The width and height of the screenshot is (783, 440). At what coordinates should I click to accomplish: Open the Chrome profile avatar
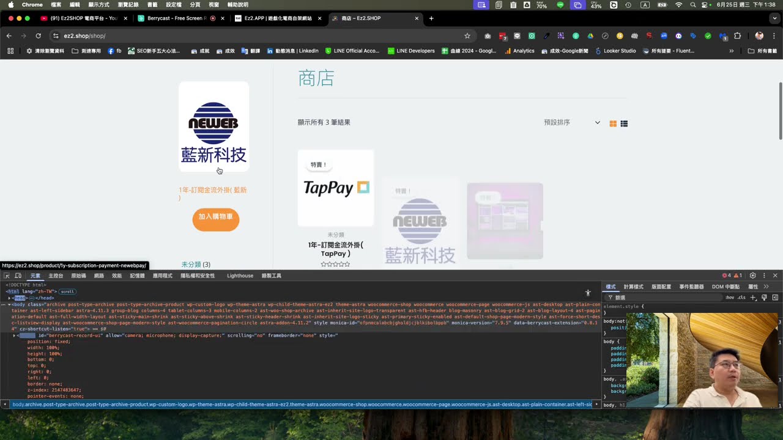[759, 35]
